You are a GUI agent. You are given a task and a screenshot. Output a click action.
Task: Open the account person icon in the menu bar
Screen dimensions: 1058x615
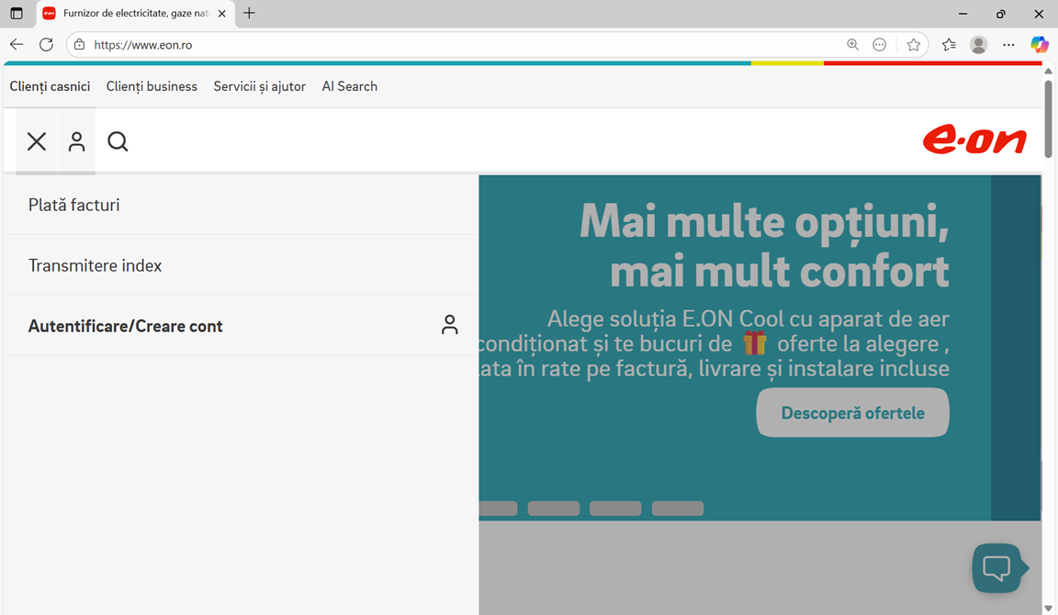[76, 141]
